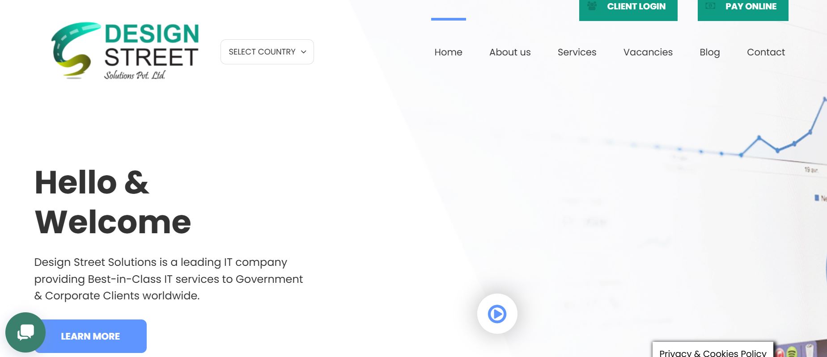Click the users icon beside Client Login
This screenshot has height=357, width=827.
[x=592, y=6]
